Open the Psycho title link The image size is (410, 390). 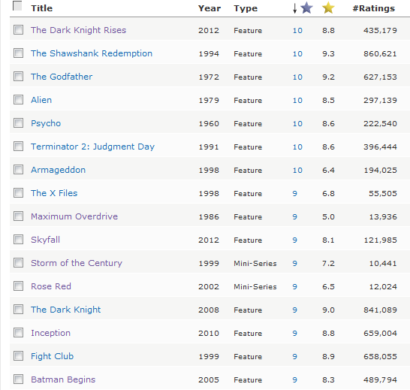coord(46,123)
